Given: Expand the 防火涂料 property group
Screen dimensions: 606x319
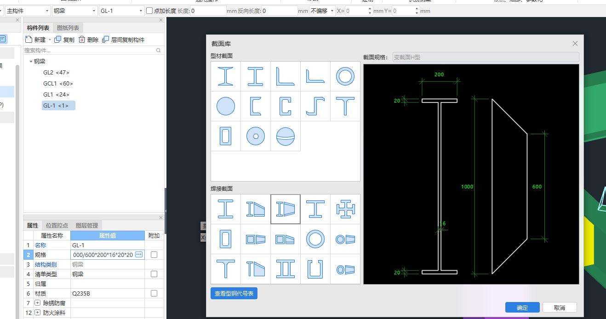Looking at the screenshot, I should [x=38, y=313].
